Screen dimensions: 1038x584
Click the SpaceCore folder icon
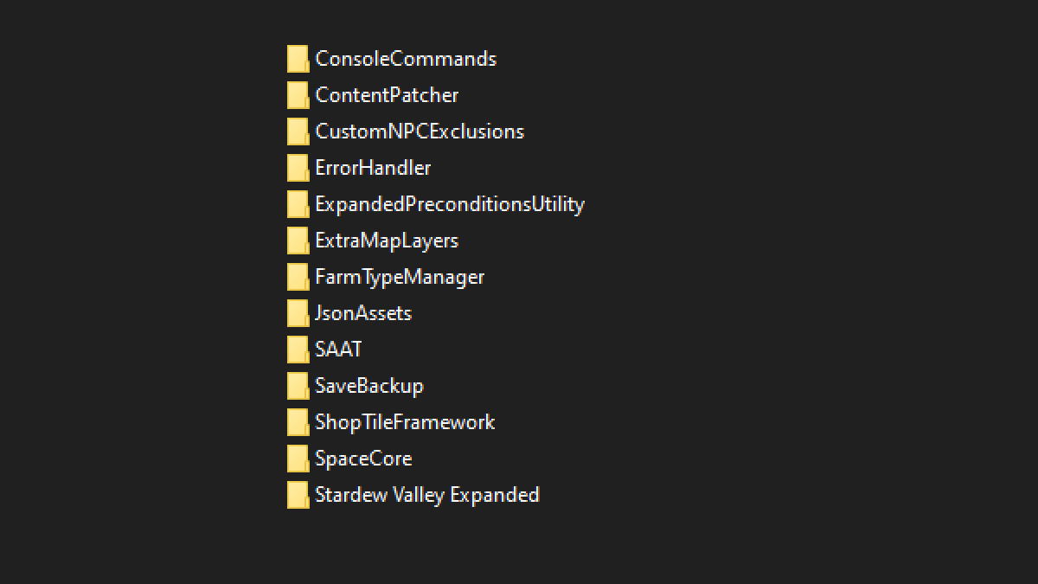point(298,459)
